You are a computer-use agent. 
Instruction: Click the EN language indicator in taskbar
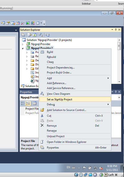pyautogui.click(x=68, y=167)
